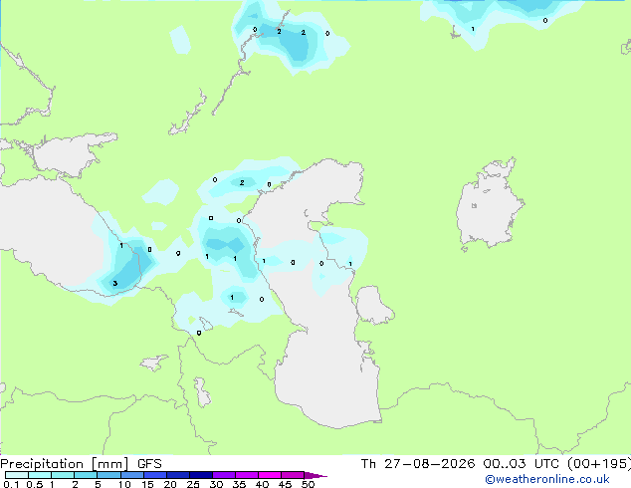Click the 1–2 mm legend color swatch
Viewport: 631px width, 488px height.
point(63,475)
